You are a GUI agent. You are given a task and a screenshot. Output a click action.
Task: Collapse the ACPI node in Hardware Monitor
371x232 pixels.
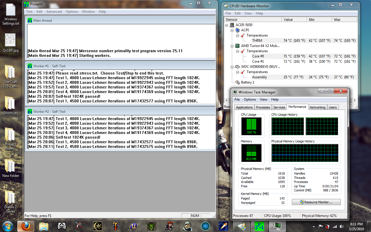232,30
